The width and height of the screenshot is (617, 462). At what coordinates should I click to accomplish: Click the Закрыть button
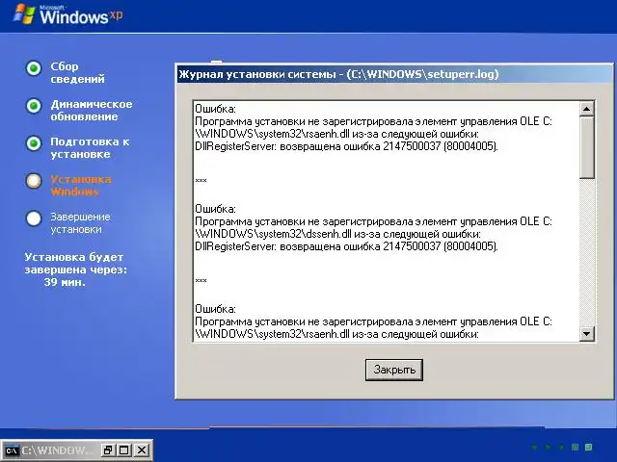pyautogui.click(x=394, y=370)
